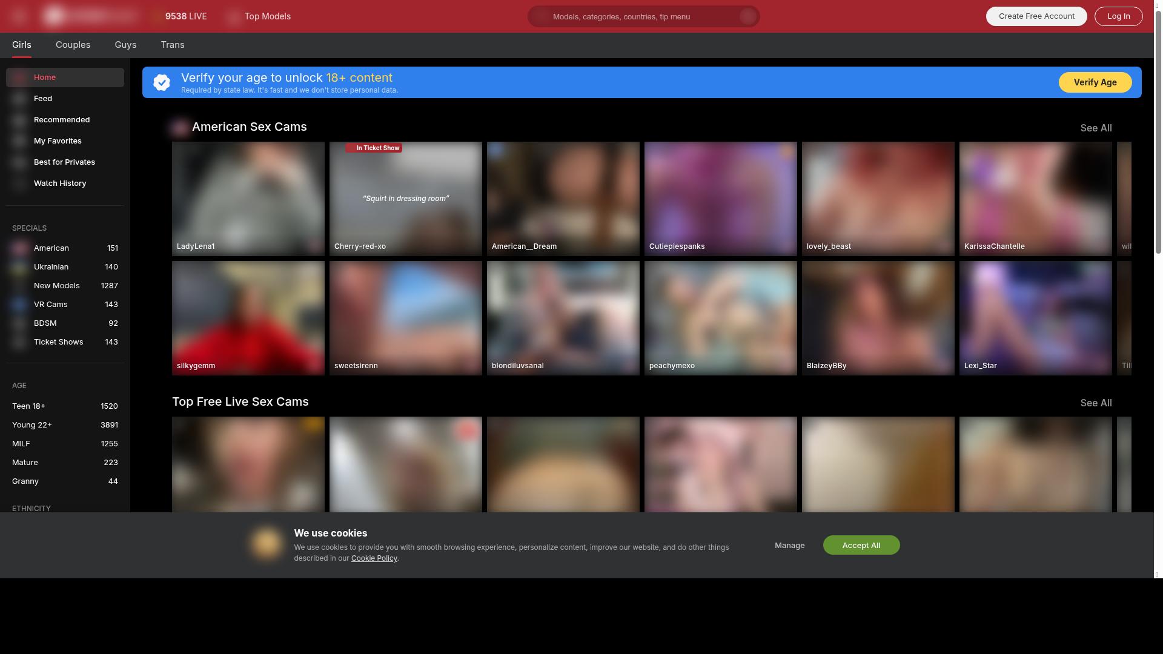Open VR Cams via its icon

tap(20, 304)
